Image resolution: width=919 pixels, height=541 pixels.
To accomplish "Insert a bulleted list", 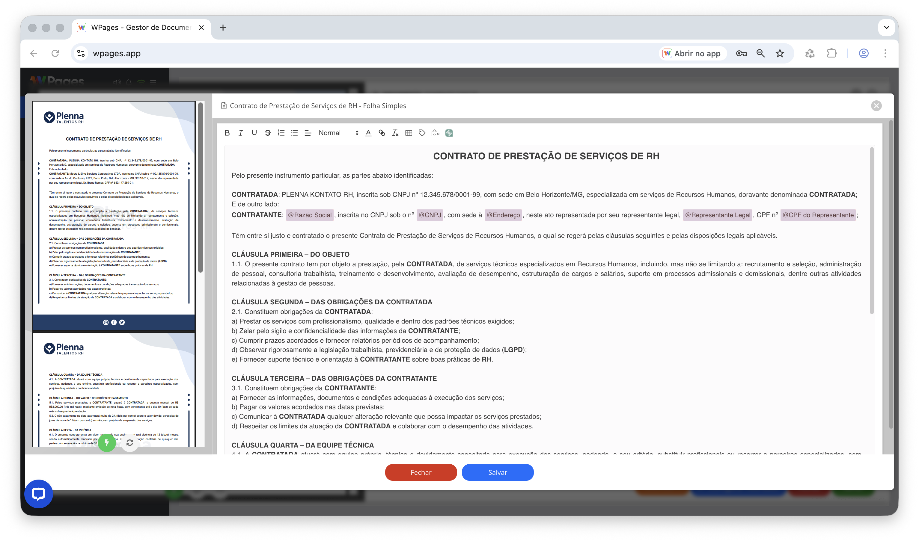I will [x=294, y=133].
